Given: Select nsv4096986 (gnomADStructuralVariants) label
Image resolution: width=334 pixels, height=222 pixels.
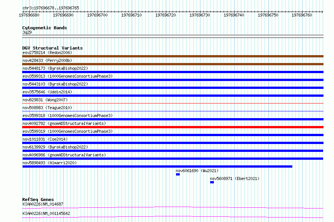Looking at the screenshot, I should (64, 155).
